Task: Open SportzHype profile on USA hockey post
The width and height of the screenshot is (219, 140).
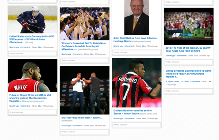Action: (14, 47)
